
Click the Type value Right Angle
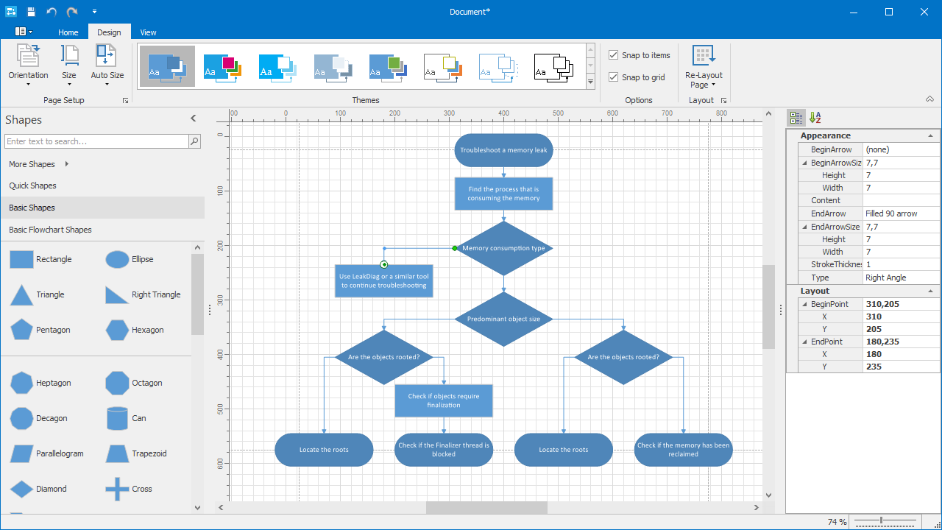[x=901, y=278]
